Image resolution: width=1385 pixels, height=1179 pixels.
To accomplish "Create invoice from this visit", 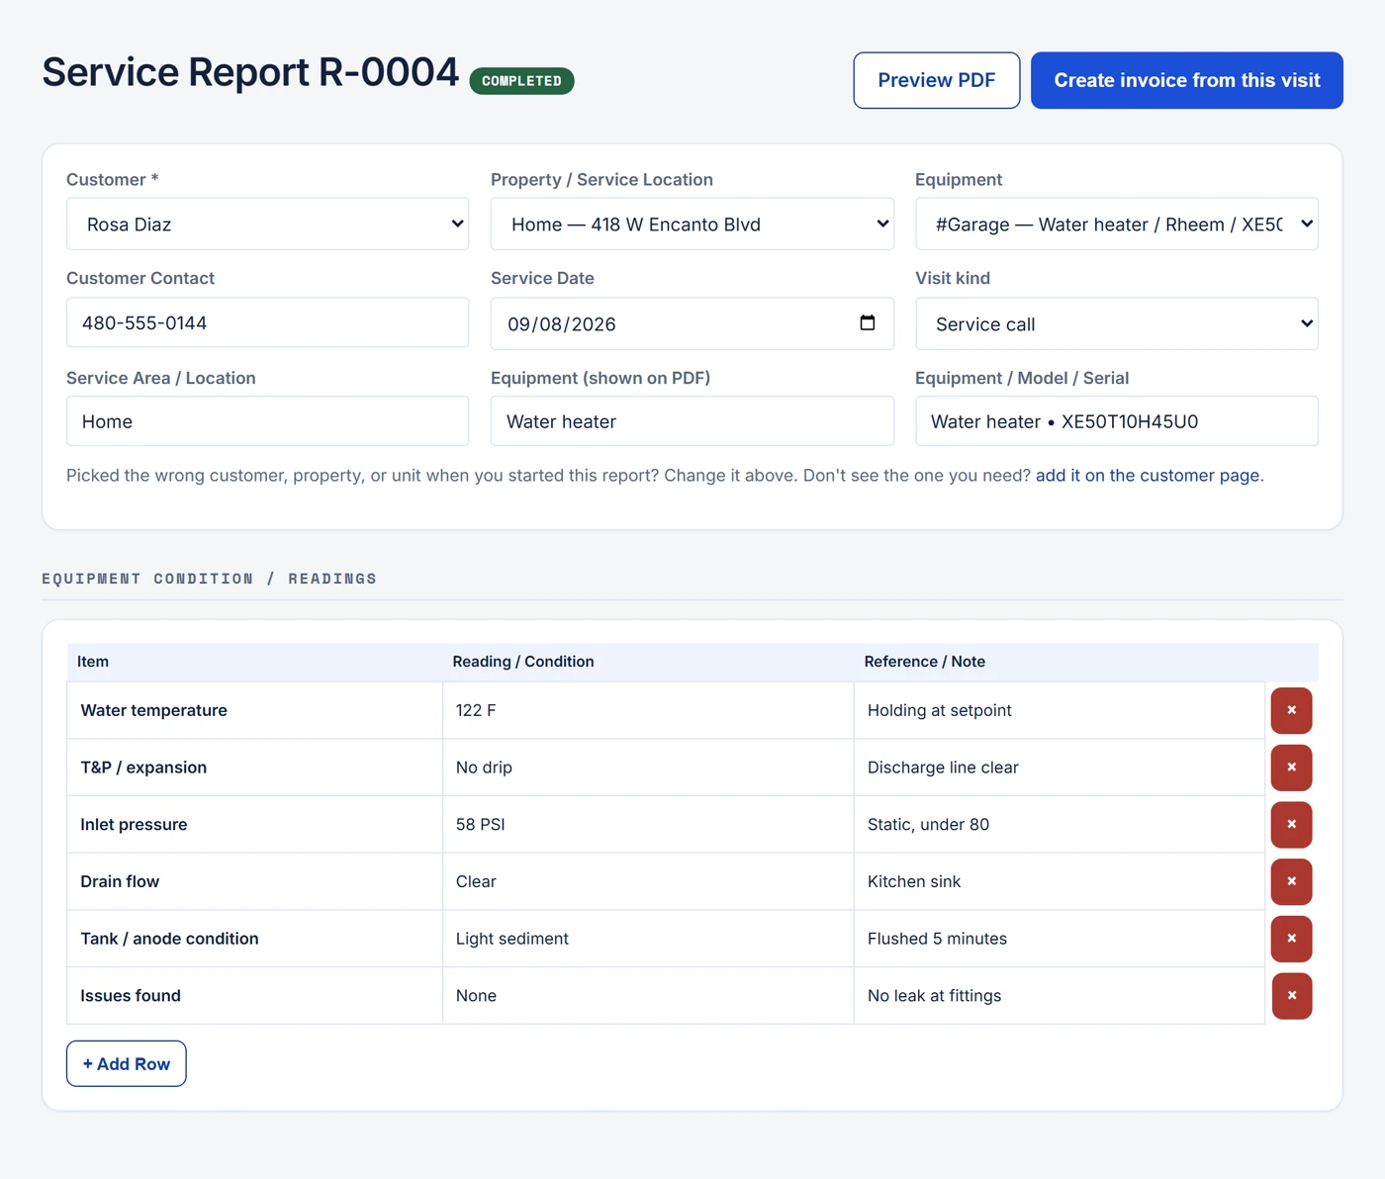I will pyautogui.click(x=1186, y=80).
